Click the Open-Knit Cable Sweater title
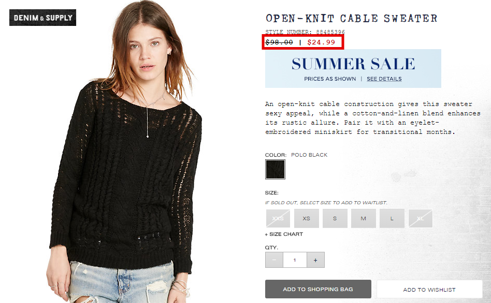The image size is (491, 303). click(351, 19)
